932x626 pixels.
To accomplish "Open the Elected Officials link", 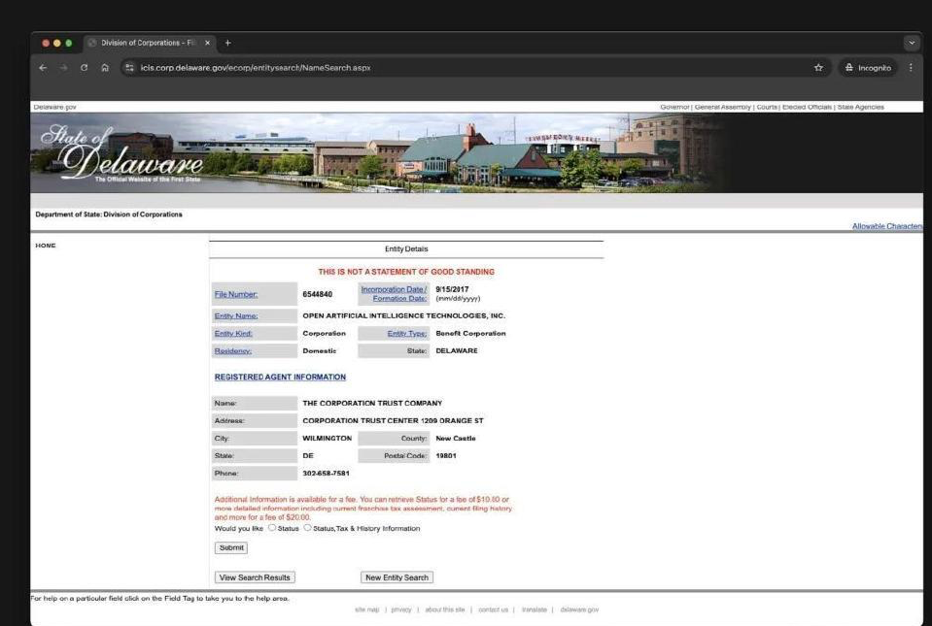I will pos(807,107).
